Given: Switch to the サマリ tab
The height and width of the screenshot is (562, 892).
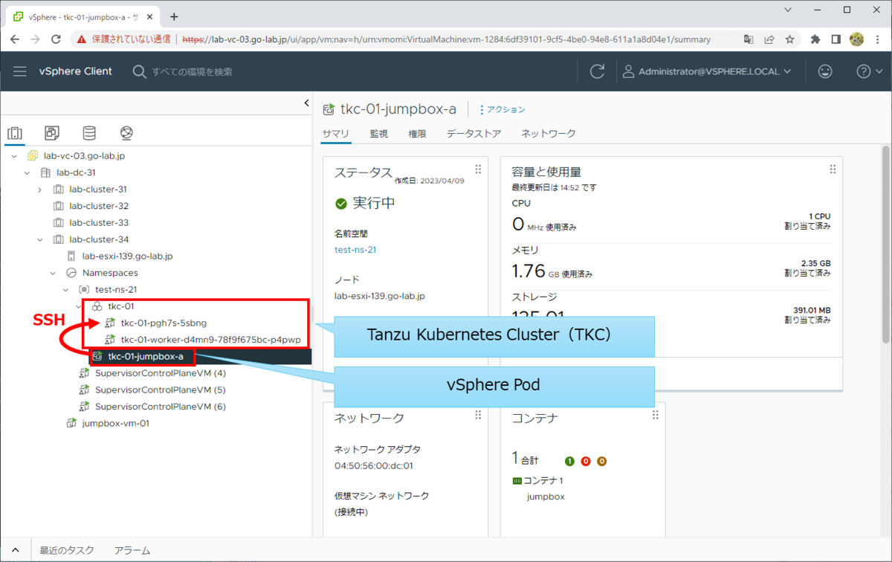Looking at the screenshot, I should pyautogui.click(x=335, y=134).
